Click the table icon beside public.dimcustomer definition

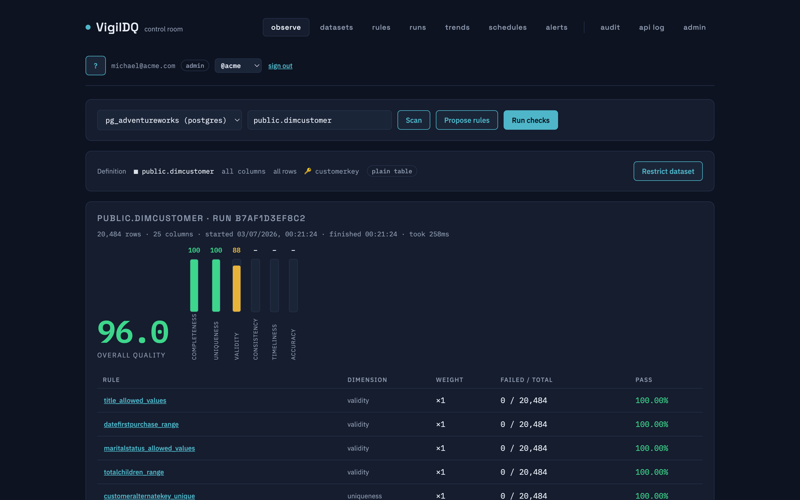pos(136,172)
